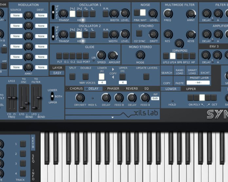Select Oscillator 1 sawtooth waveform button
The width and height of the screenshot is (228, 182).
(x=79, y=14)
